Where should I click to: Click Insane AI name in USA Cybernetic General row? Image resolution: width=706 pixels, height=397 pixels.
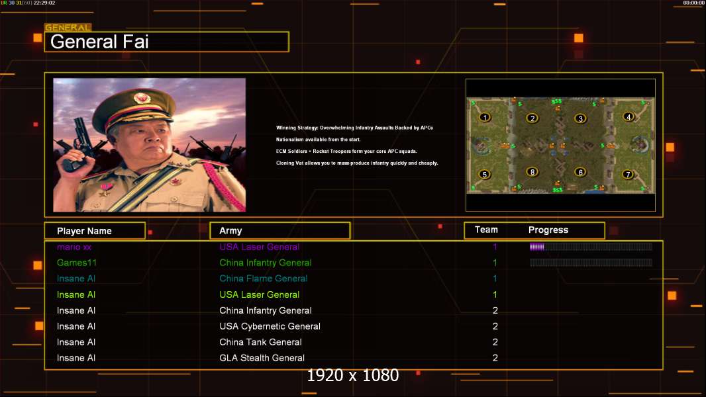click(76, 326)
